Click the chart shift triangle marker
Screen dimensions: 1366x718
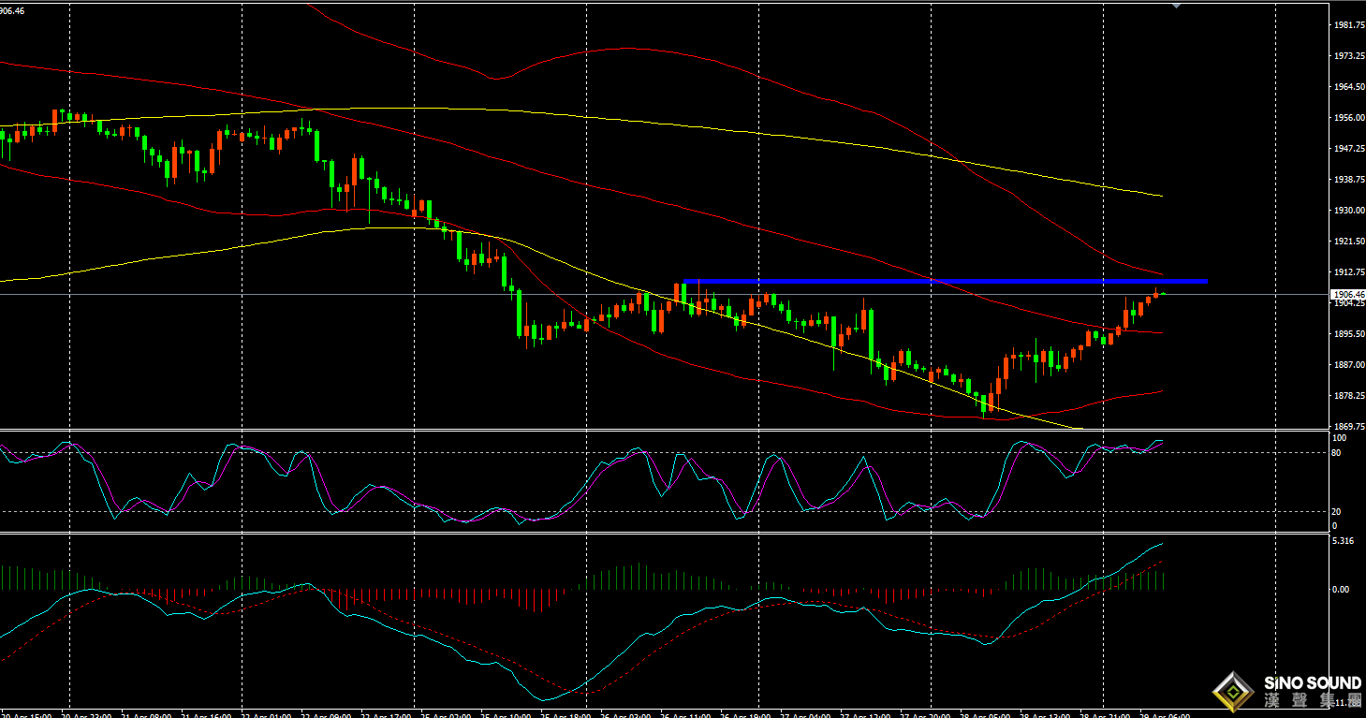[1177, 5]
